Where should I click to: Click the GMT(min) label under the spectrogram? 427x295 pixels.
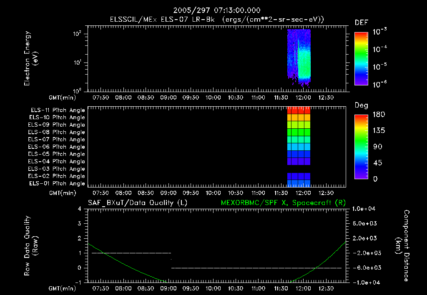point(62,97)
